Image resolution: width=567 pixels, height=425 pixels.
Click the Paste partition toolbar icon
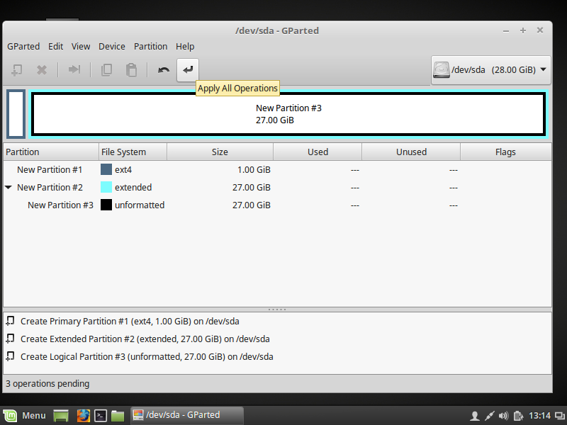(131, 69)
